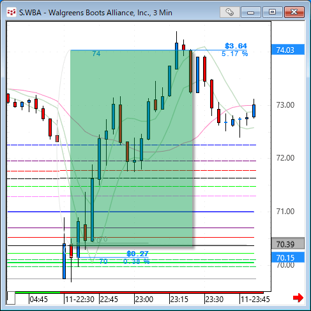Image resolution: width=311 pixels, height=311 pixels.
Task: Click the red scroll-right arrow
Action: click(x=298, y=298)
